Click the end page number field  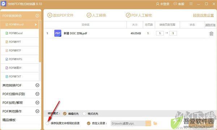click(173, 33)
